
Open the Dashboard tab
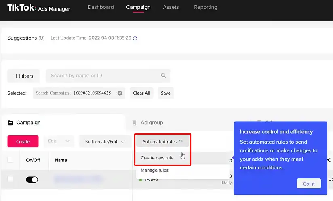pyautogui.click(x=101, y=7)
